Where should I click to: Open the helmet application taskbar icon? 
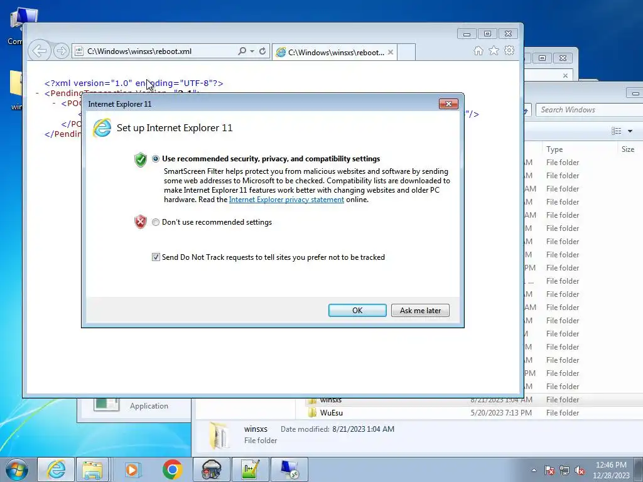pos(212,469)
